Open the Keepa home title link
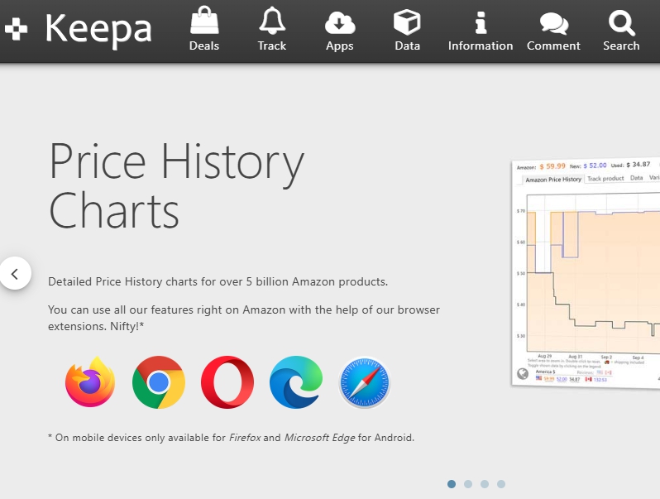Viewport: 660px width, 499px height. pos(98,29)
